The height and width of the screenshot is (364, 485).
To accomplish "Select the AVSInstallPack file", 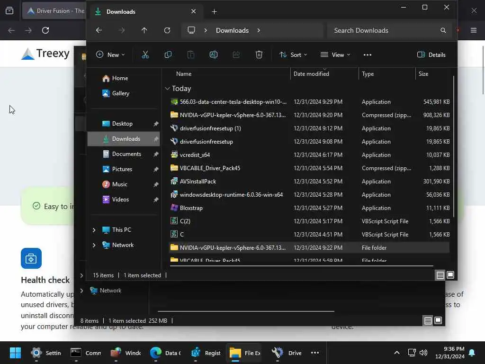I will point(309,182).
